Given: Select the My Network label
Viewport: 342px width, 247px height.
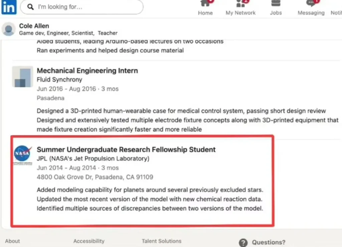Looking at the screenshot, I should click(x=240, y=13).
